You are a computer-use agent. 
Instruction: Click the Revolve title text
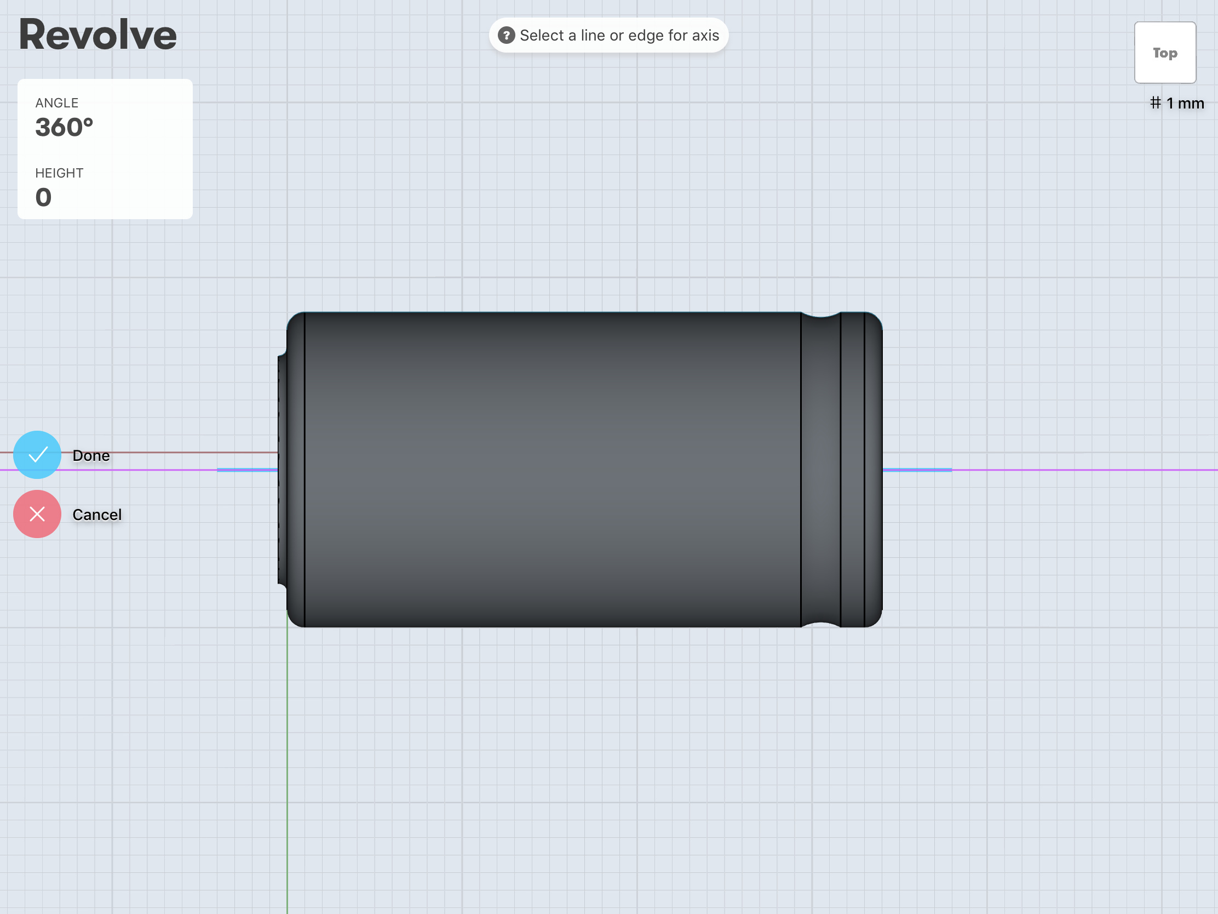(x=97, y=35)
